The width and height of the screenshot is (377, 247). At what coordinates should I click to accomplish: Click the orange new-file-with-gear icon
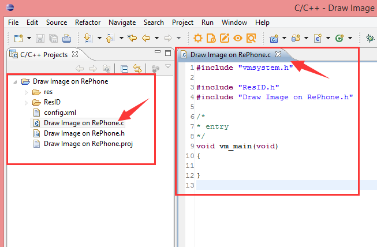tap(211, 38)
